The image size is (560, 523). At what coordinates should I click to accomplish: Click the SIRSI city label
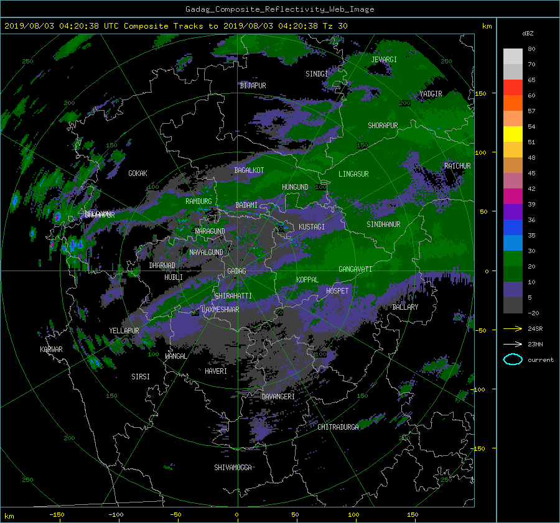(141, 377)
